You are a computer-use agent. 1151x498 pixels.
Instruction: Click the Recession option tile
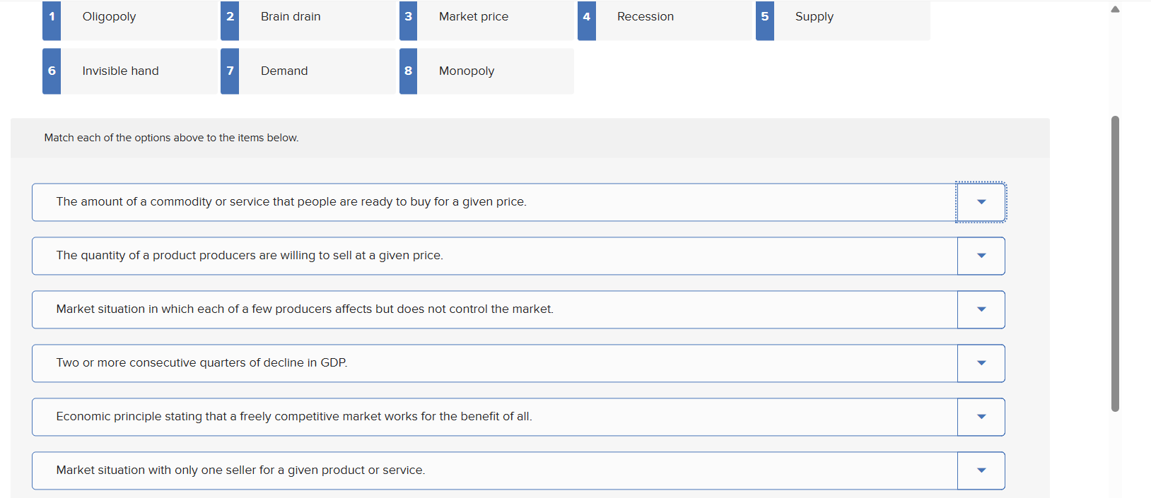(x=673, y=18)
